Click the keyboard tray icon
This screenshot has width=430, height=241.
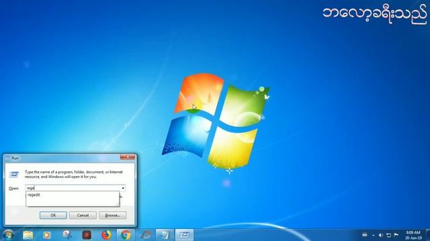tap(365, 234)
